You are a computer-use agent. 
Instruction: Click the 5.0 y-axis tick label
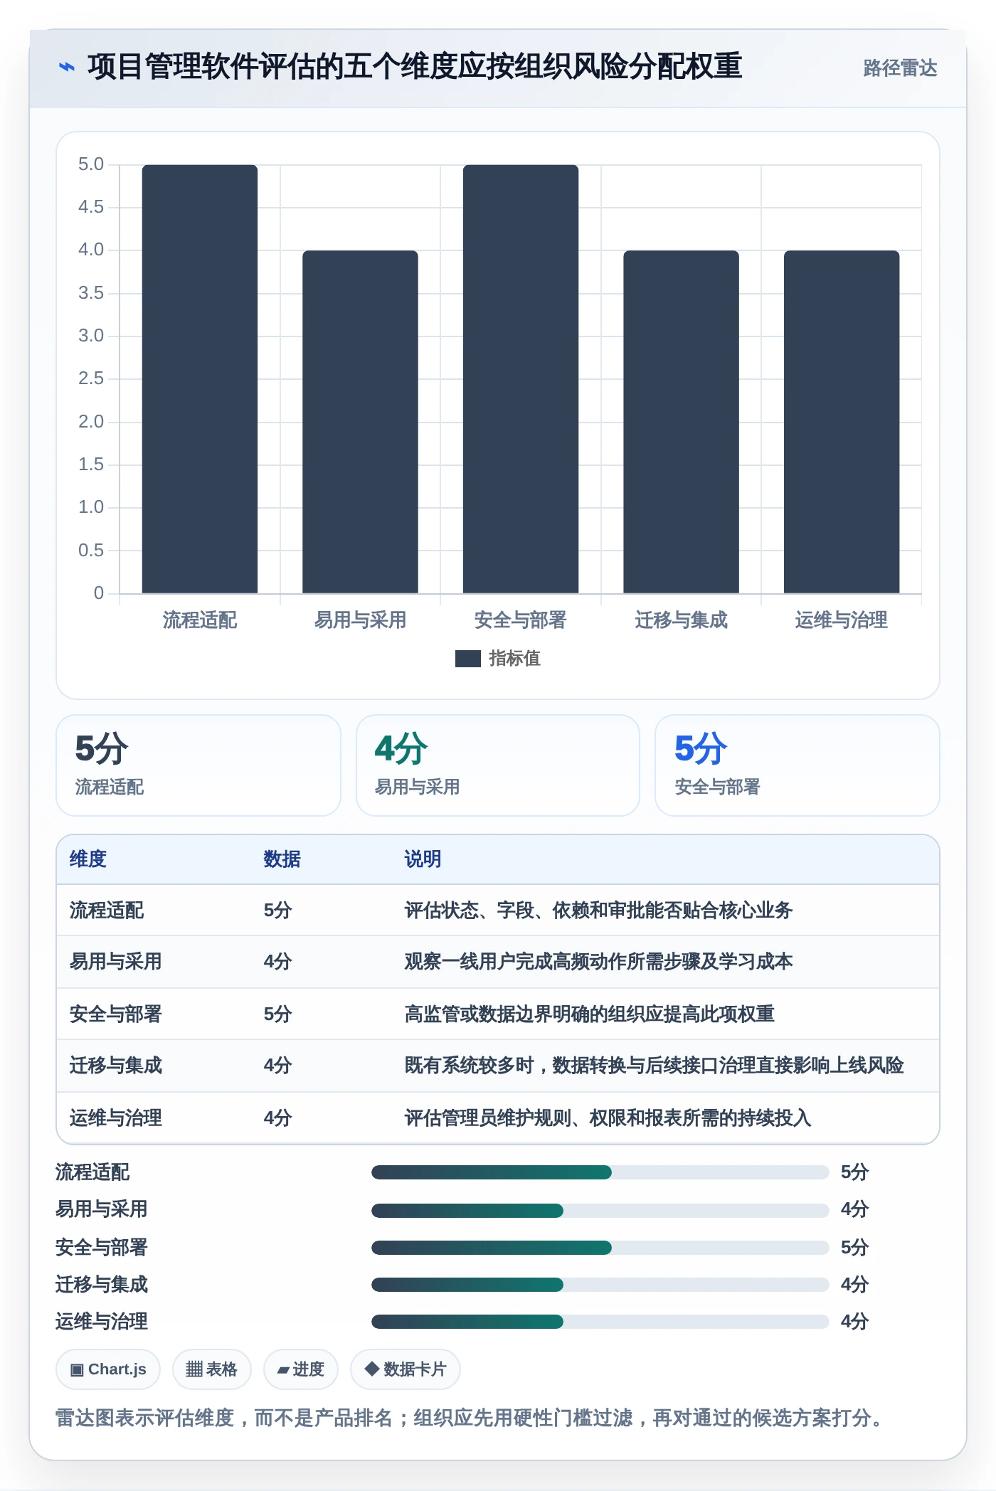click(x=91, y=164)
